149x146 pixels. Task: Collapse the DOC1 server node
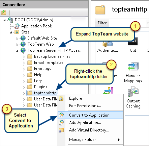pos(4,20)
